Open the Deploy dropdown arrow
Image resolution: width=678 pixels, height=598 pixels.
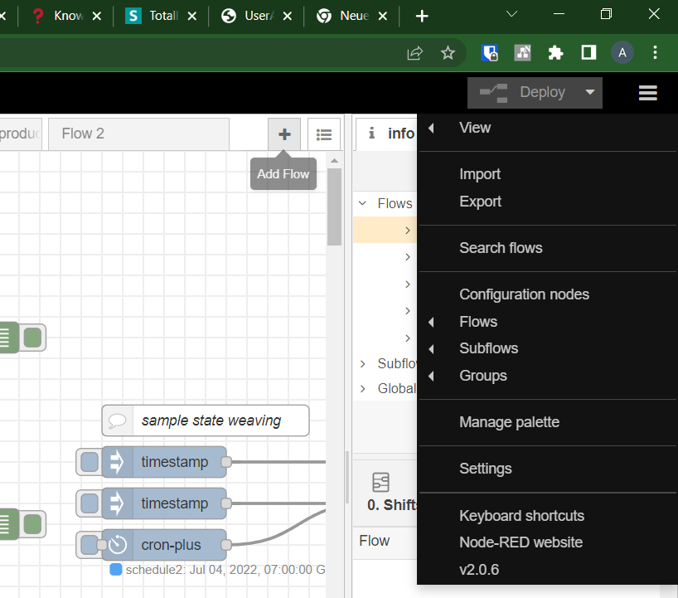(x=590, y=93)
